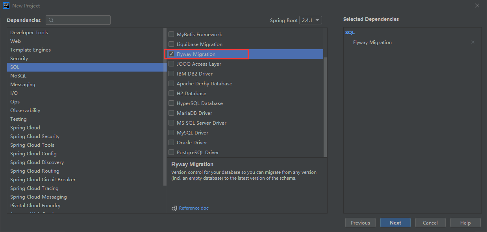The height and width of the screenshot is (232, 487).
Task: Click the dependency list vertical scrollbar
Action: tap(325, 107)
